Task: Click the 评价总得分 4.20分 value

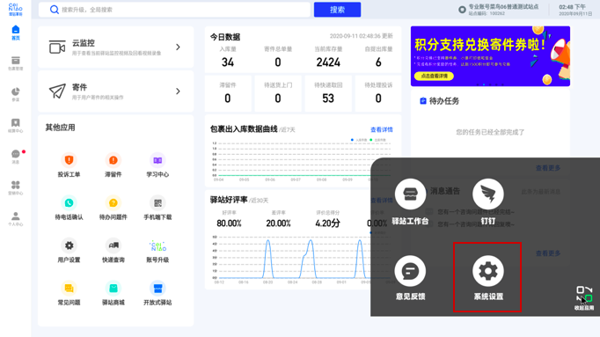Action: point(327,223)
